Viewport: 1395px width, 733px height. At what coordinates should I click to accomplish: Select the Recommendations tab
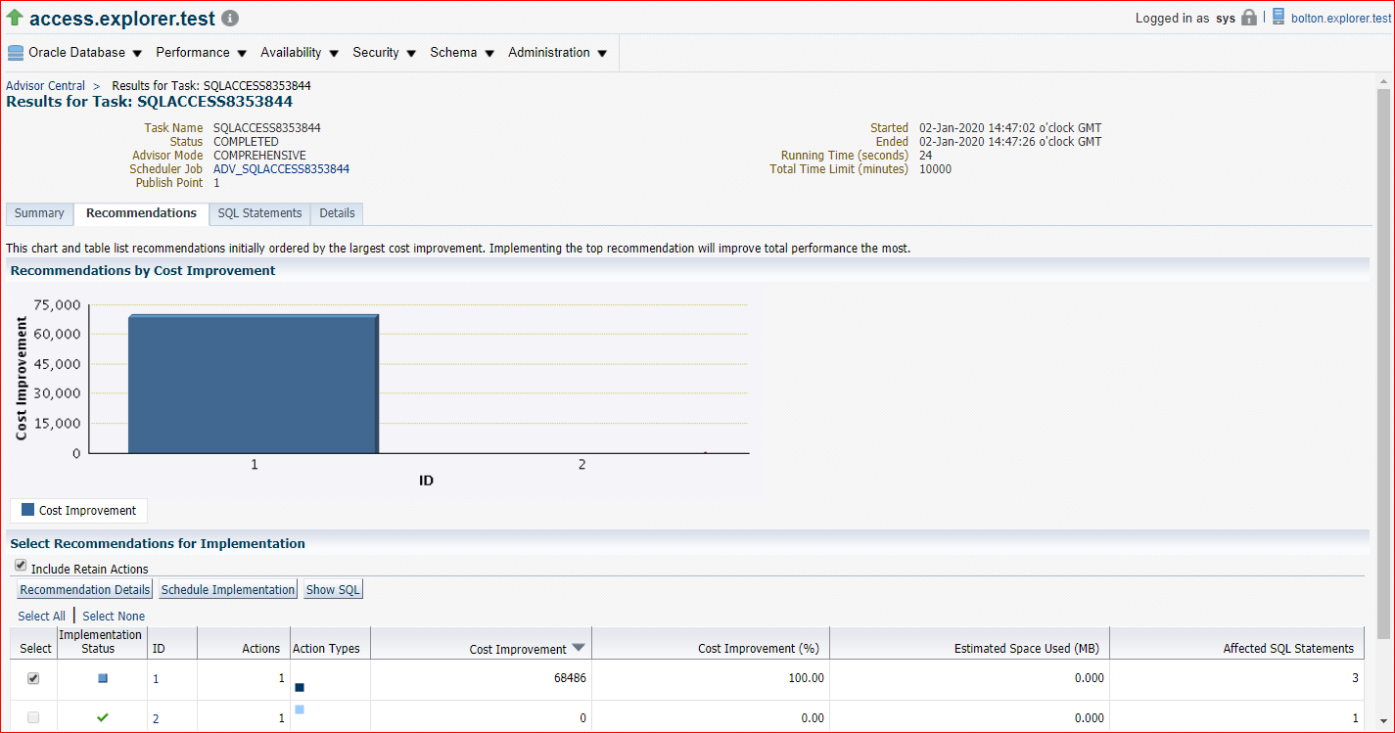tap(141, 213)
